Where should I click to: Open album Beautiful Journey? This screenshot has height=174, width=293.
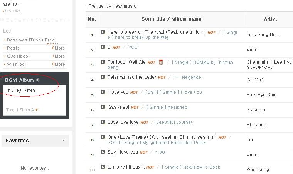(x=175, y=122)
